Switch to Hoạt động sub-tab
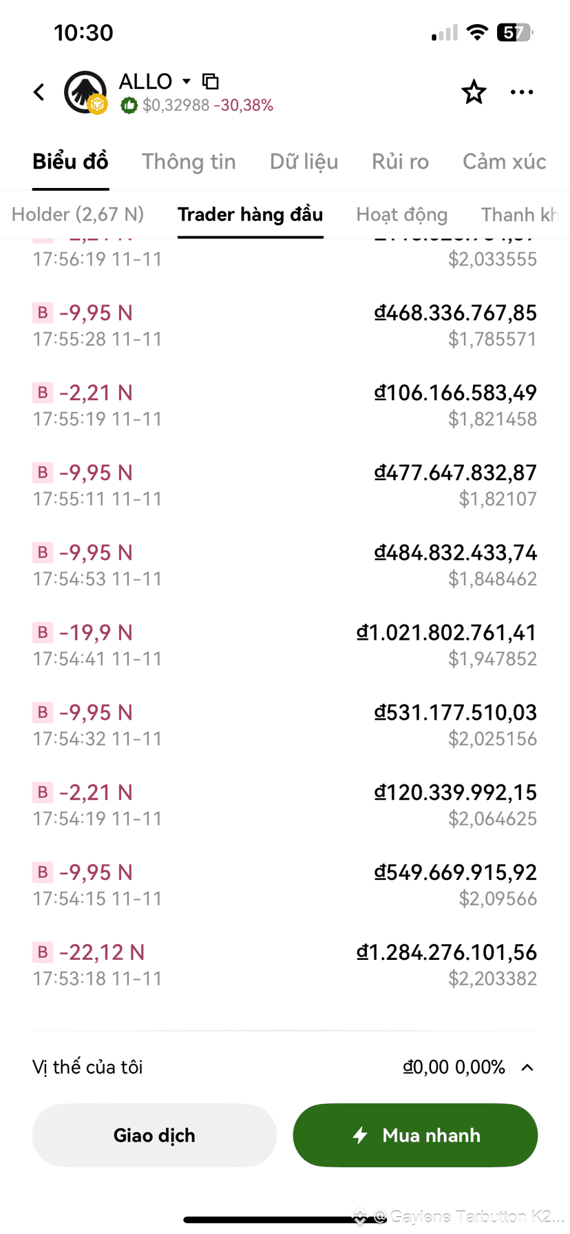Viewport: 570px width, 1234px height. click(x=401, y=215)
